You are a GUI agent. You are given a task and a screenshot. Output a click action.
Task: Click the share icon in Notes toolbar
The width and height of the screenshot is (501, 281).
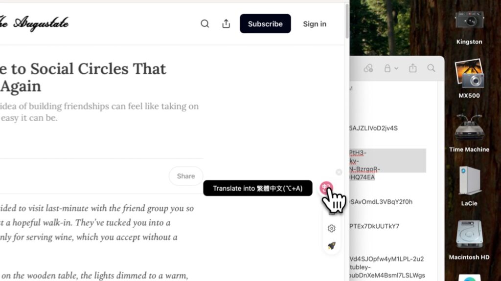pos(412,68)
